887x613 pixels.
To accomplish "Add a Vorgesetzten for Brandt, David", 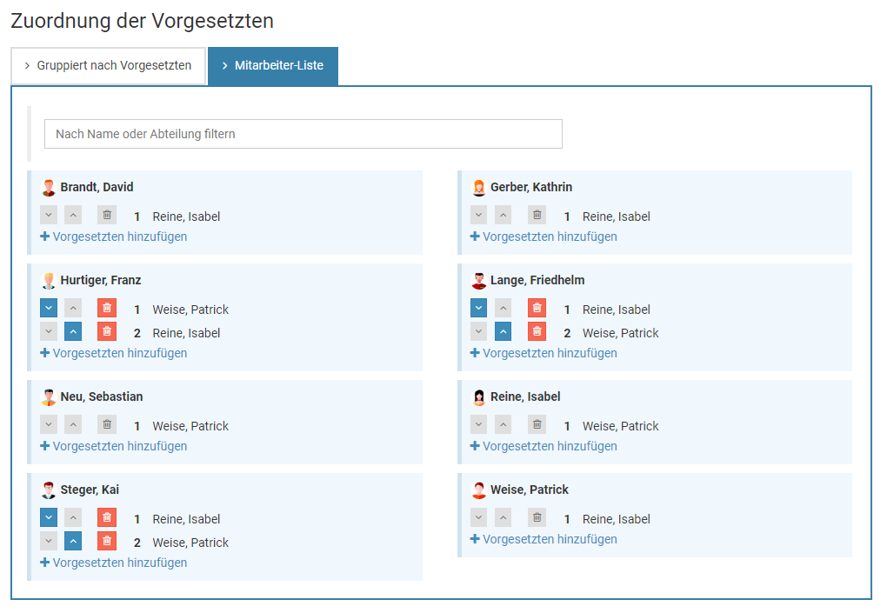I will point(114,237).
